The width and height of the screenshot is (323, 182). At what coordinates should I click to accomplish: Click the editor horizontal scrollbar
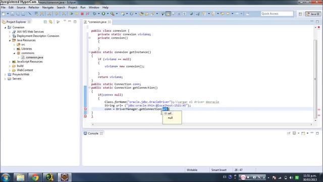(202, 124)
